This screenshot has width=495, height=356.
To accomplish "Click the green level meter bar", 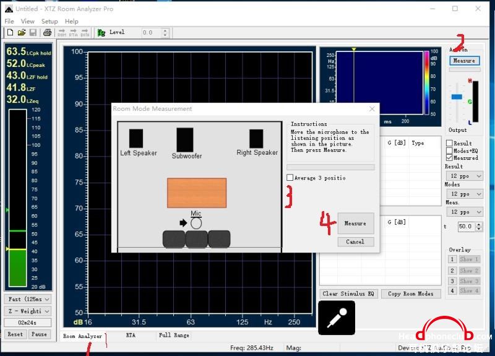I will click(x=18, y=267).
